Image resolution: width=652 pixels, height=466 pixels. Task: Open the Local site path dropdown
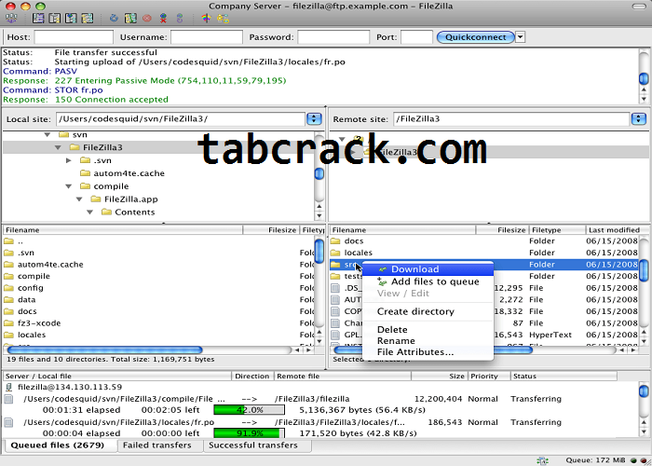314,119
